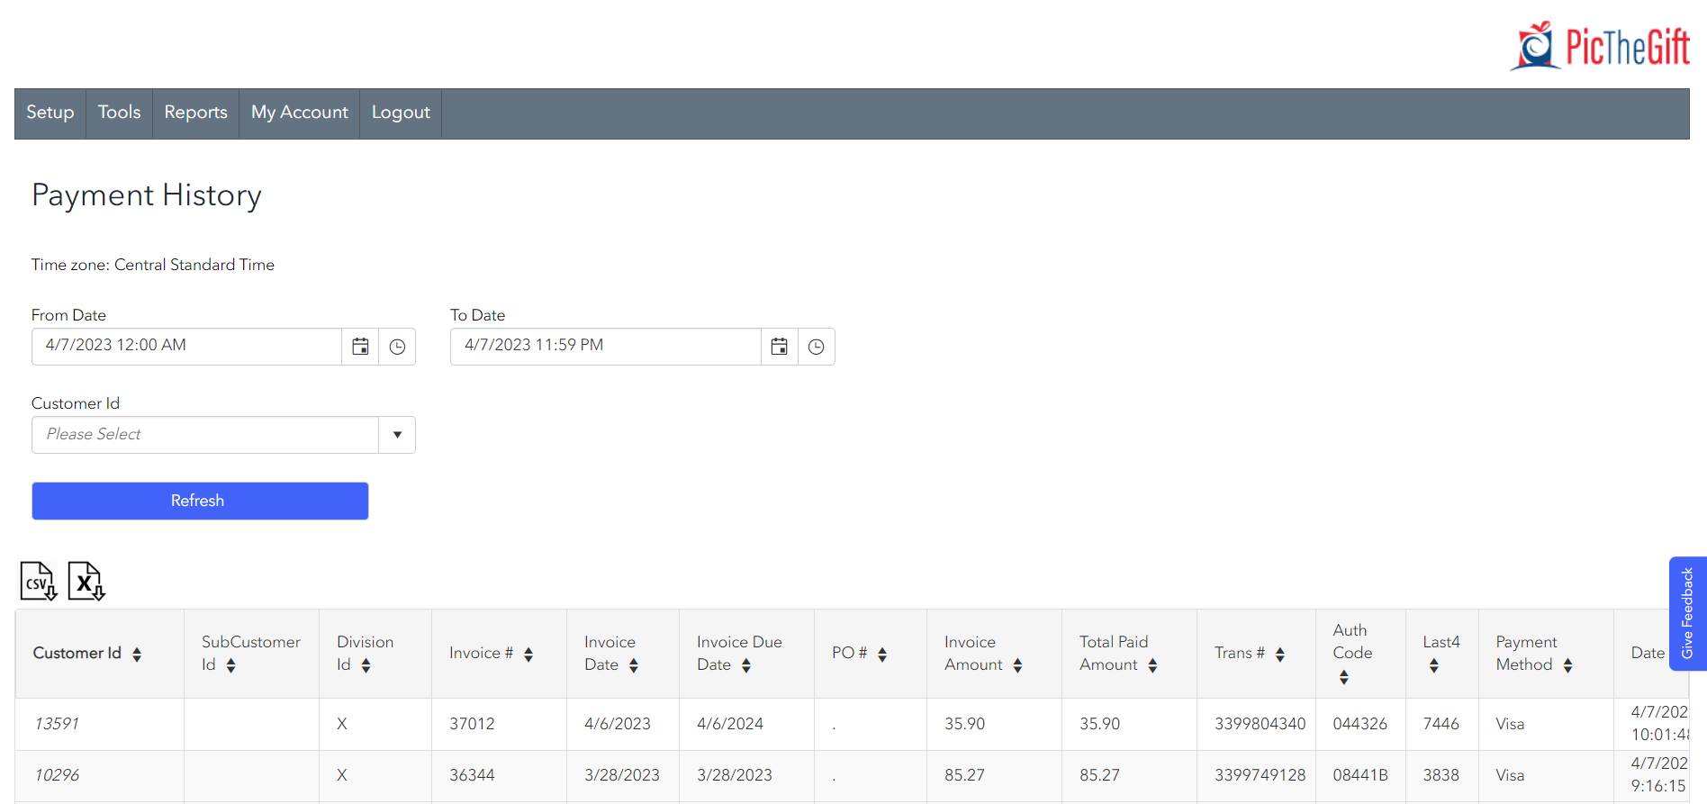Go to My Account
The height and width of the screenshot is (804, 1707).
[x=299, y=113]
